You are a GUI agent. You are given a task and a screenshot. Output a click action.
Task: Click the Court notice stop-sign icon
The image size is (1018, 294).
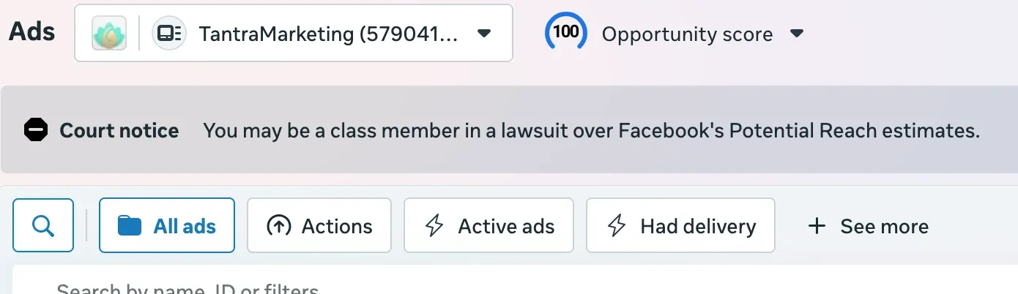pos(36,130)
